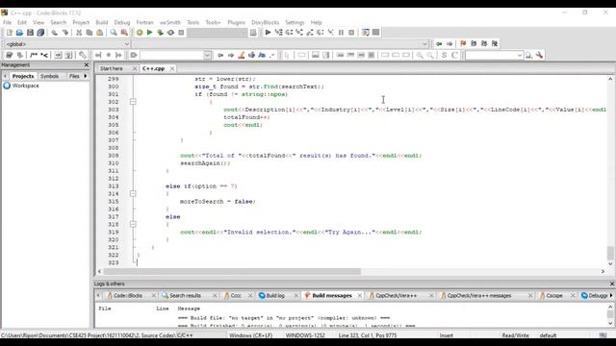Show more Management tabs with right arrow
616x346 pixels.
click(86, 76)
